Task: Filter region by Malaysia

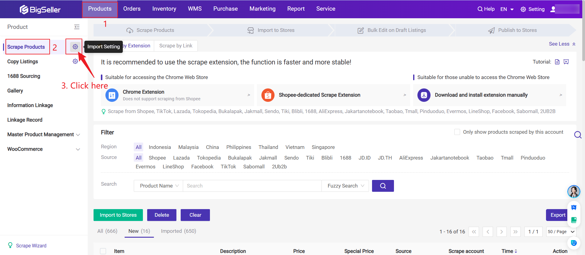Action: click(x=188, y=147)
